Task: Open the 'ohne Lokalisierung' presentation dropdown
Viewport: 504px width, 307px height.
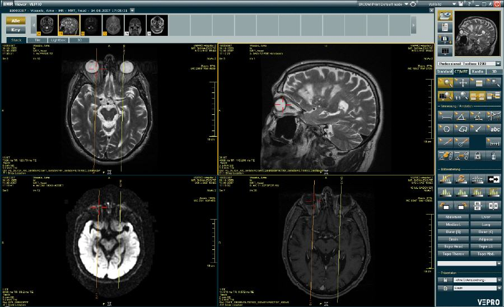Action: pyautogui.click(x=499, y=280)
